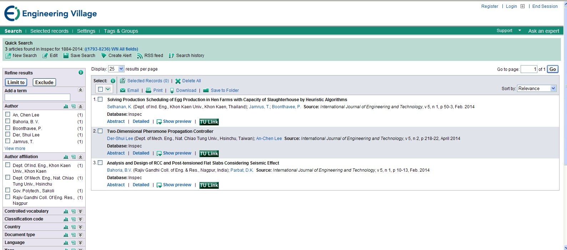Export Country facet data icon
Viewport: 567px width, 250px height.
(x=73, y=227)
